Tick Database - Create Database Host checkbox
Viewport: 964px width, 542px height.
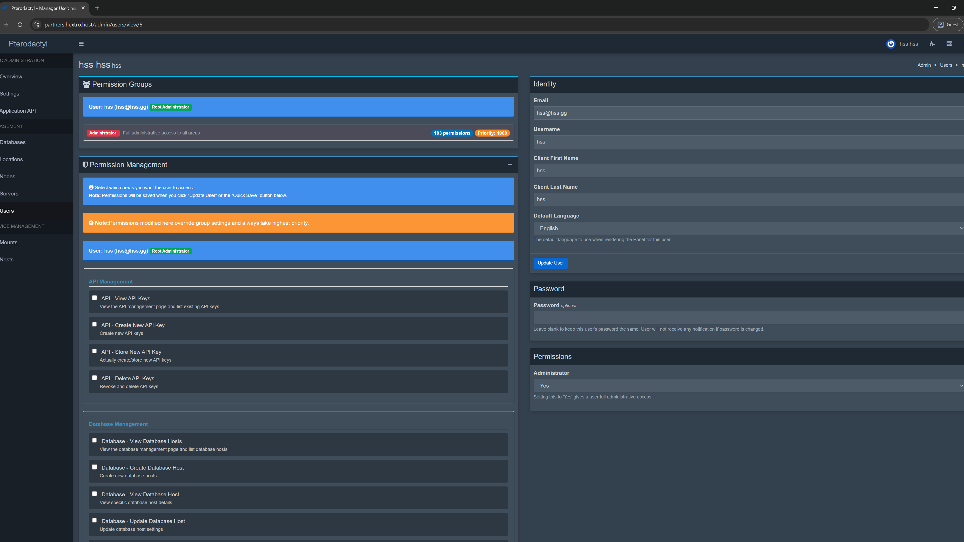click(x=94, y=467)
